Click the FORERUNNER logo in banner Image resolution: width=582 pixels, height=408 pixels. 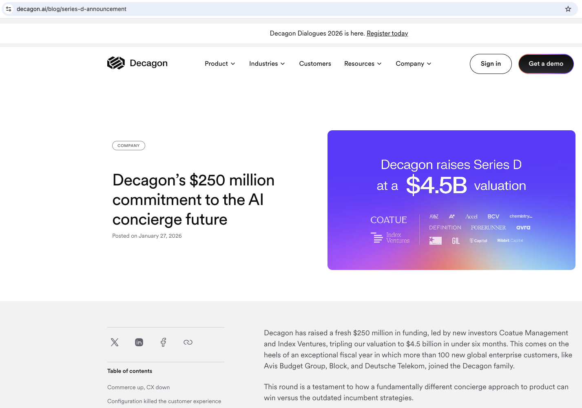click(x=488, y=227)
